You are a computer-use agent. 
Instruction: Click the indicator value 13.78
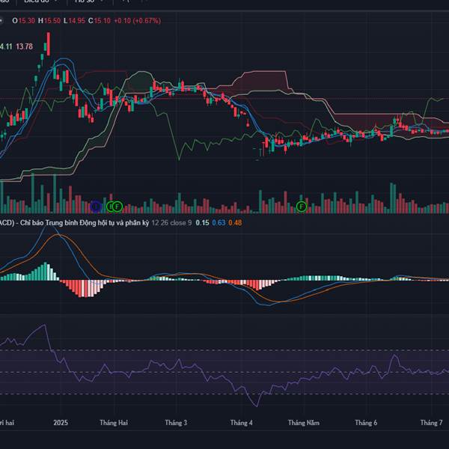tap(25, 46)
